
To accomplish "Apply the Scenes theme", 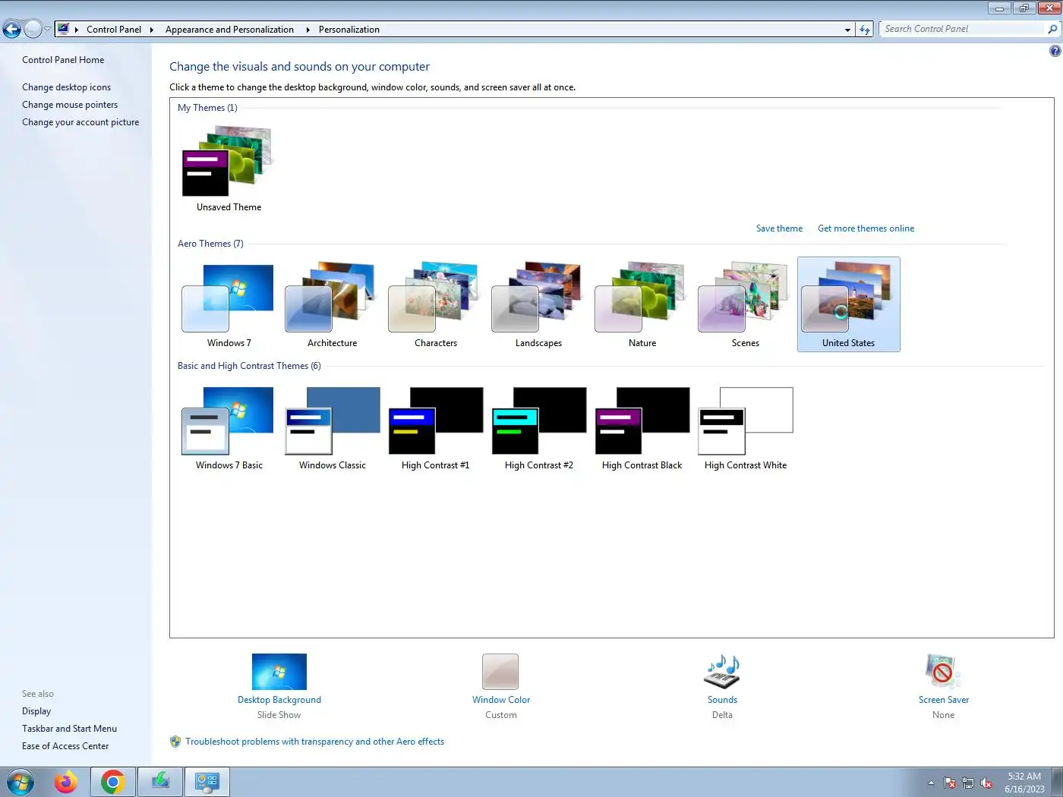I will pyautogui.click(x=745, y=304).
